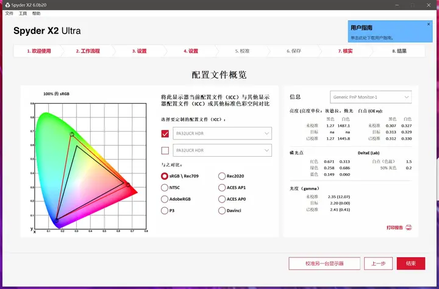Click the gamma value 2.35 (12.07)
Screen dimensions: 439x289
tap(339, 197)
